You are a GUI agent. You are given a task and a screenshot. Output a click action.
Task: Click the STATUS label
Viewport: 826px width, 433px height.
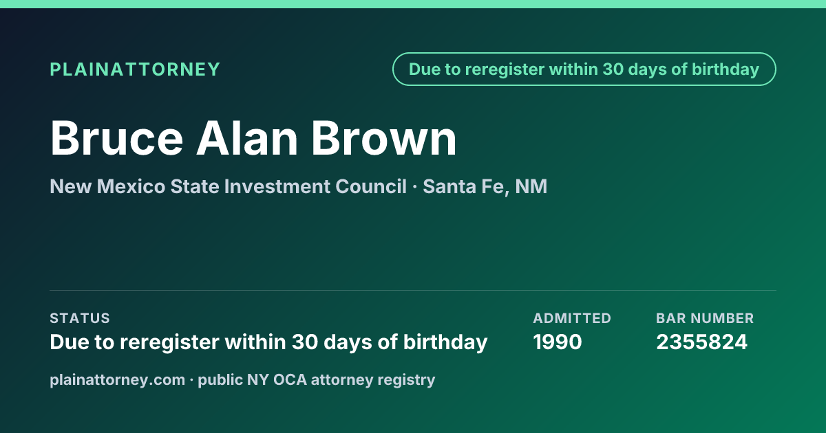tap(80, 318)
